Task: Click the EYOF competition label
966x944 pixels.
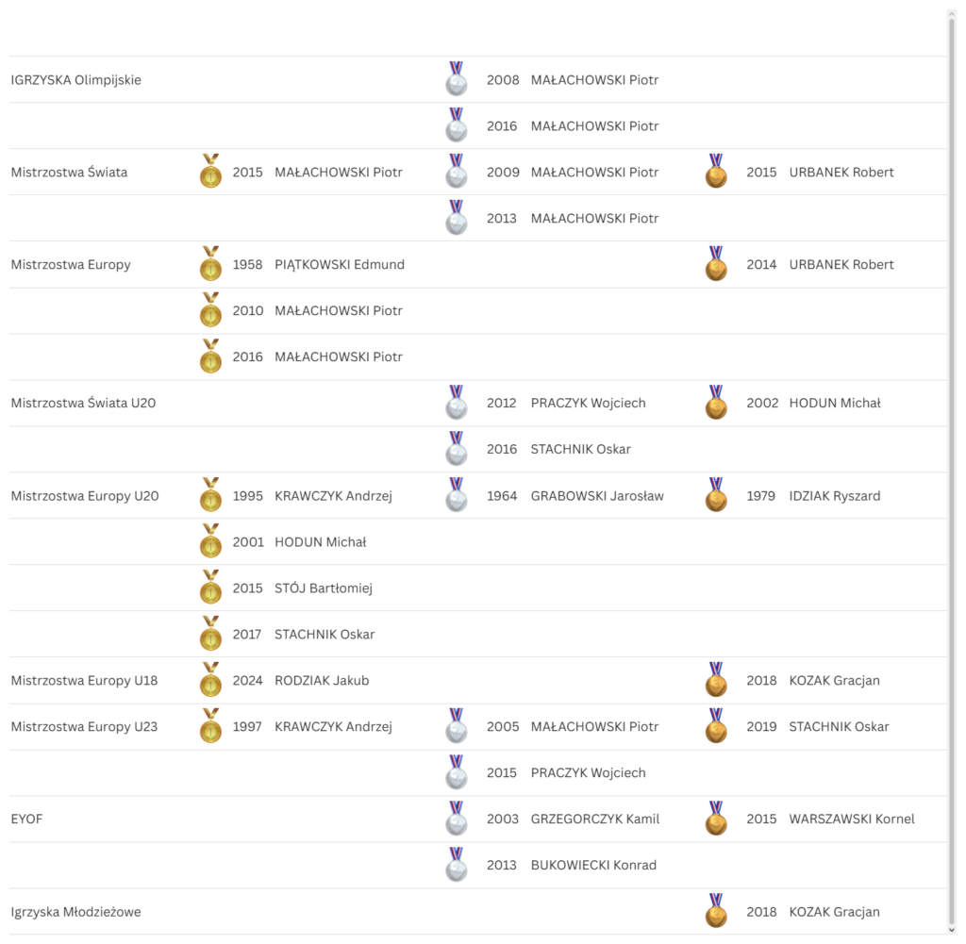Action: tap(26, 819)
